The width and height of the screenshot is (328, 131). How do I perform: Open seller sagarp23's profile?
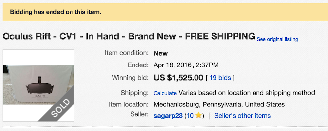coord(168,116)
